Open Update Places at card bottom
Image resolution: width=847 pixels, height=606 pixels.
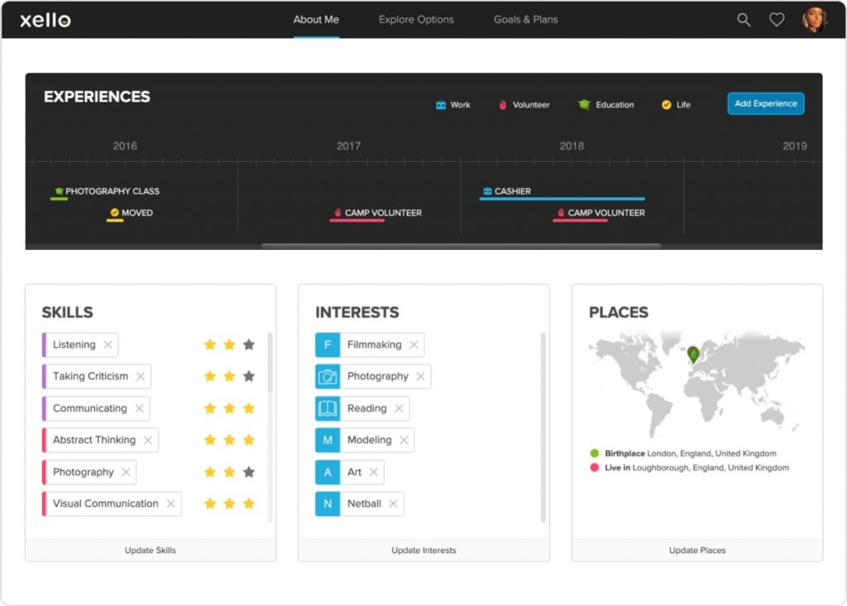(696, 550)
